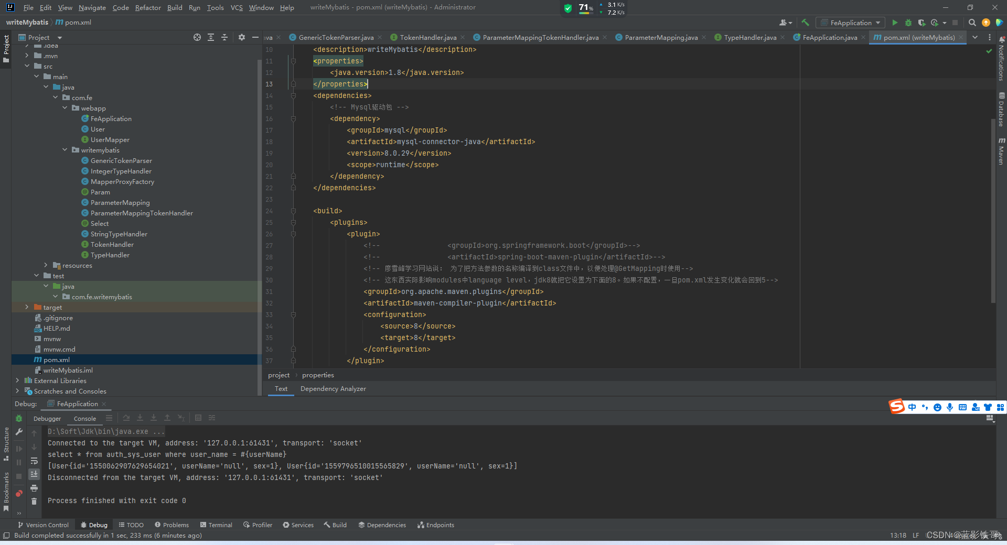Start debugging with the Debug icon
1007x545 pixels.
pyautogui.click(x=908, y=23)
